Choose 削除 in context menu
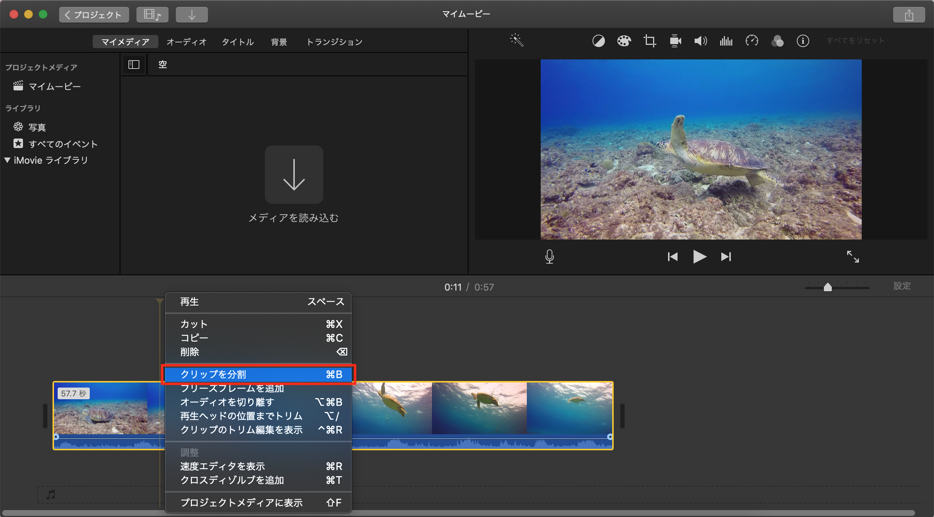Viewport: 934px width, 517px height. click(258, 352)
